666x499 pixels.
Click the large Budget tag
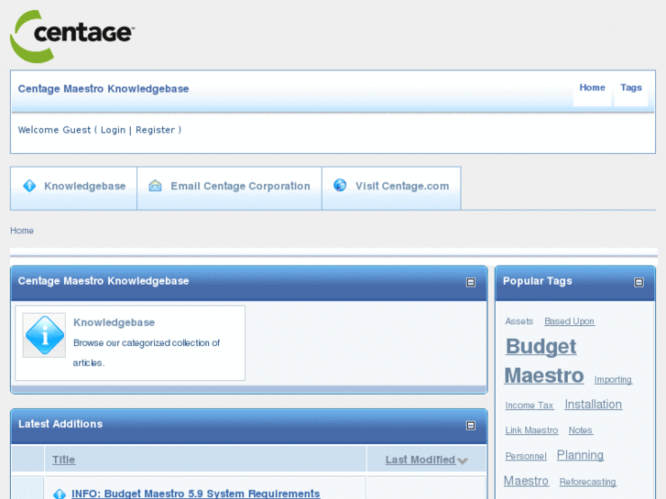pyautogui.click(x=540, y=346)
